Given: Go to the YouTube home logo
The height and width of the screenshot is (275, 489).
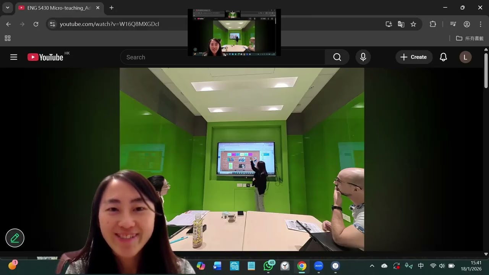Looking at the screenshot, I should (45, 57).
